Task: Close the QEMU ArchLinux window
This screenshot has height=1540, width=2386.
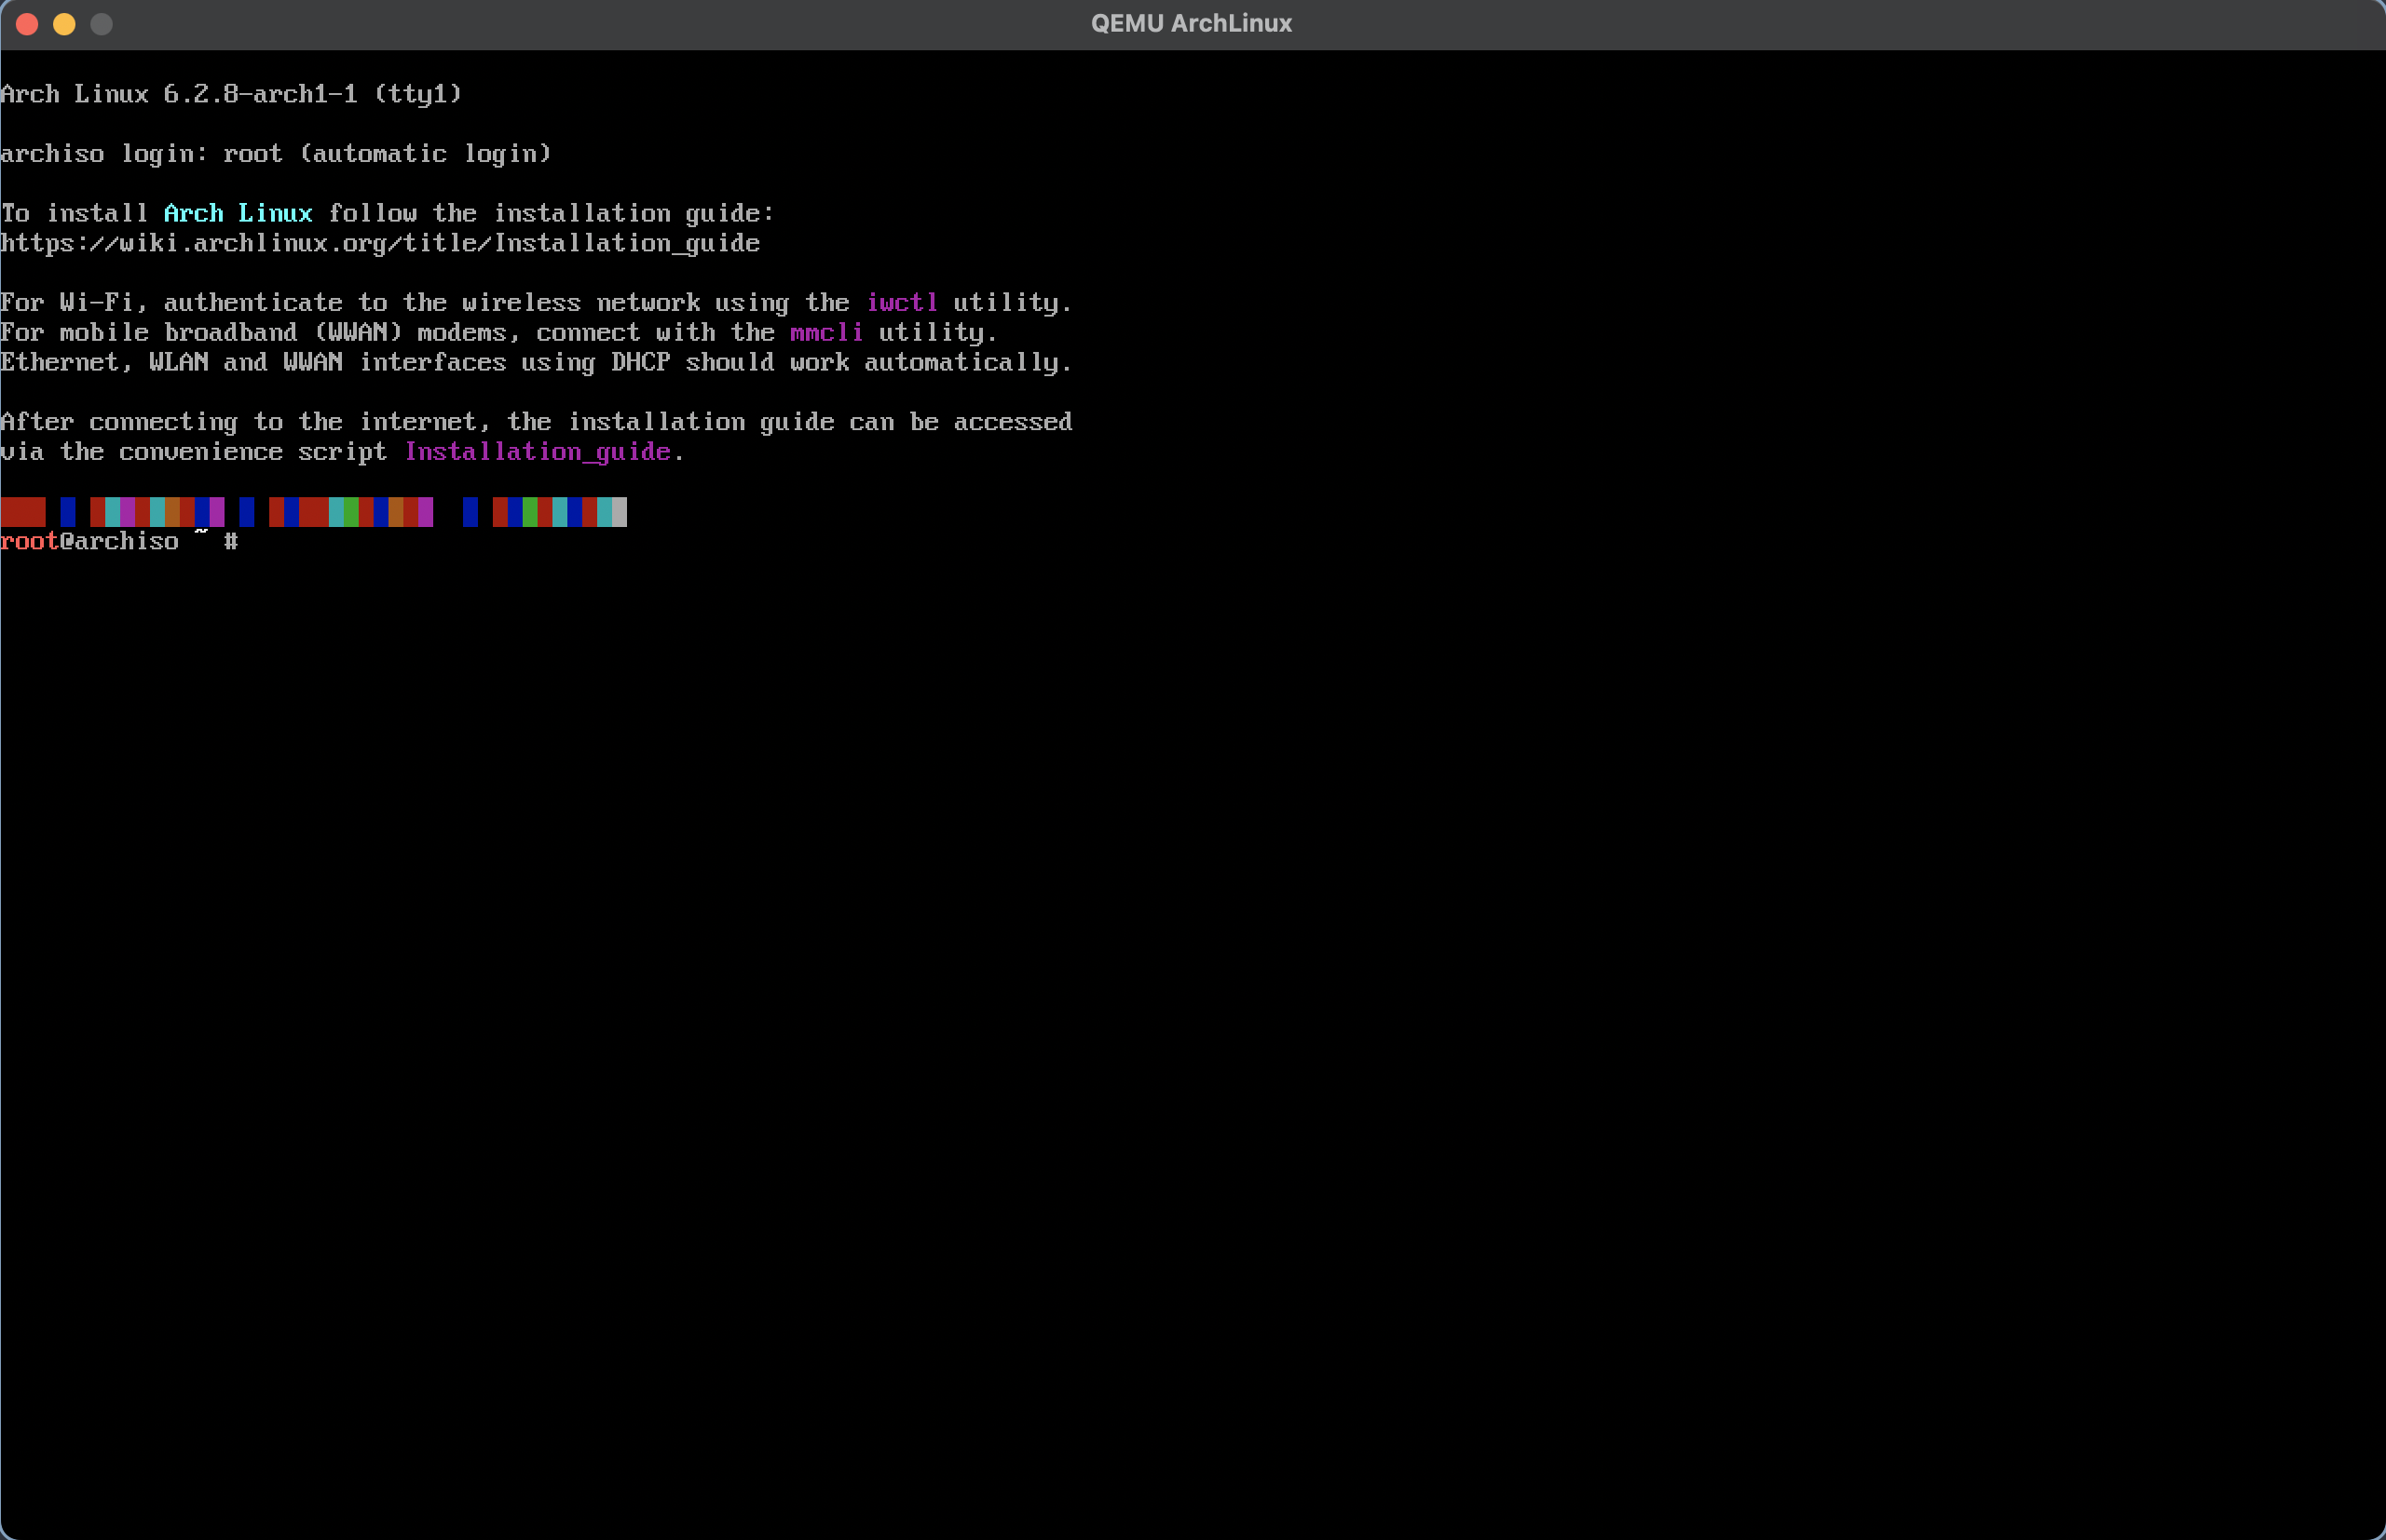Action: pos(27,24)
